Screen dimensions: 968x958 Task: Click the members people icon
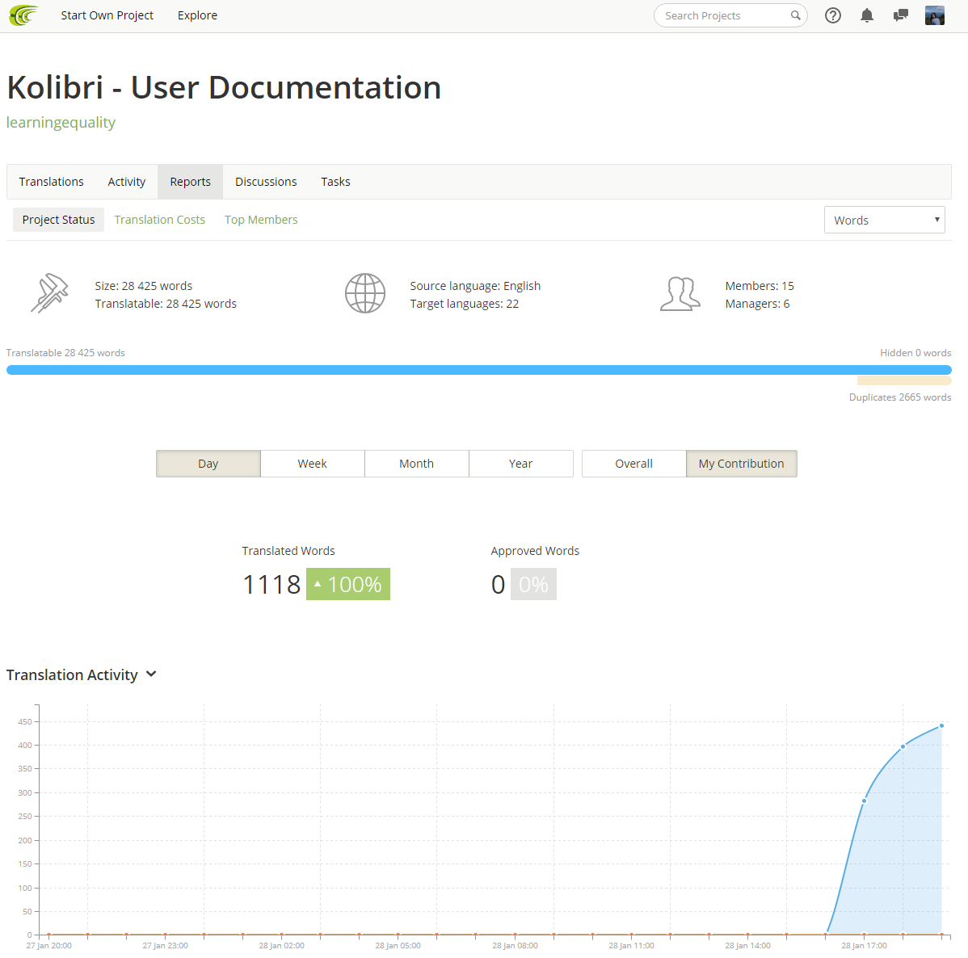point(680,294)
